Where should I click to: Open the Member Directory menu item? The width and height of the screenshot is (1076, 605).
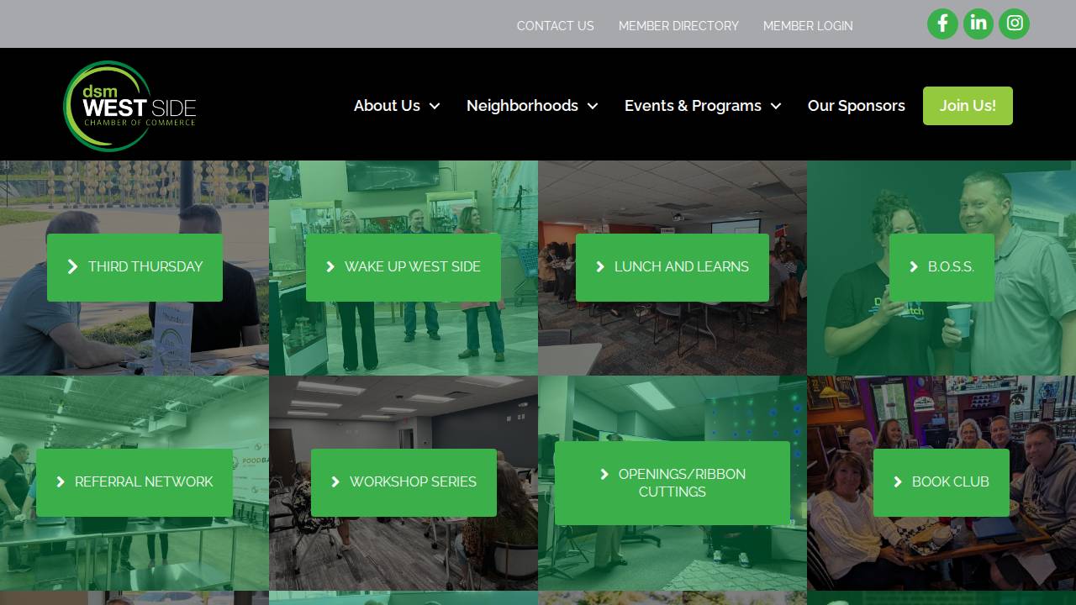point(678,26)
